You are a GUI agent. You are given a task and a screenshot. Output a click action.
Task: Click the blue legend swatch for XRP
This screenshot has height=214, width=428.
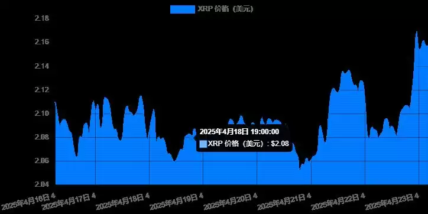tap(182, 9)
